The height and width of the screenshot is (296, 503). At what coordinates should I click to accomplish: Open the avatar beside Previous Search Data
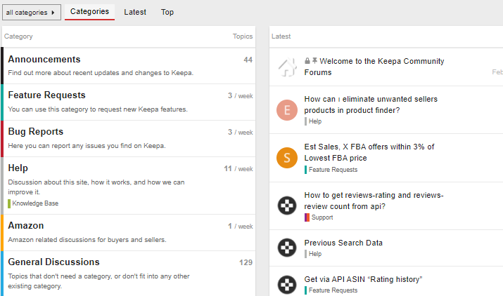pyautogui.click(x=287, y=248)
